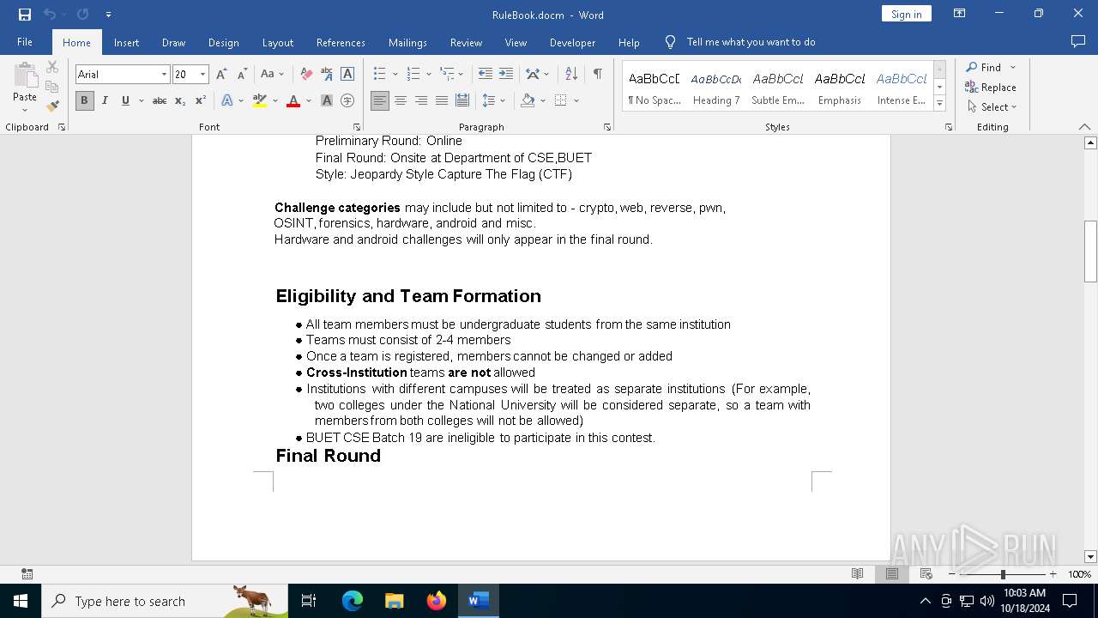Viewport: 1098px width, 618px height.
Task: Toggle Strikethrough formatting
Action: point(160,100)
